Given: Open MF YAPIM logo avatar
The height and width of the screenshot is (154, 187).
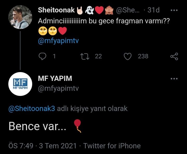Looking at the screenshot, I should 20,84.
